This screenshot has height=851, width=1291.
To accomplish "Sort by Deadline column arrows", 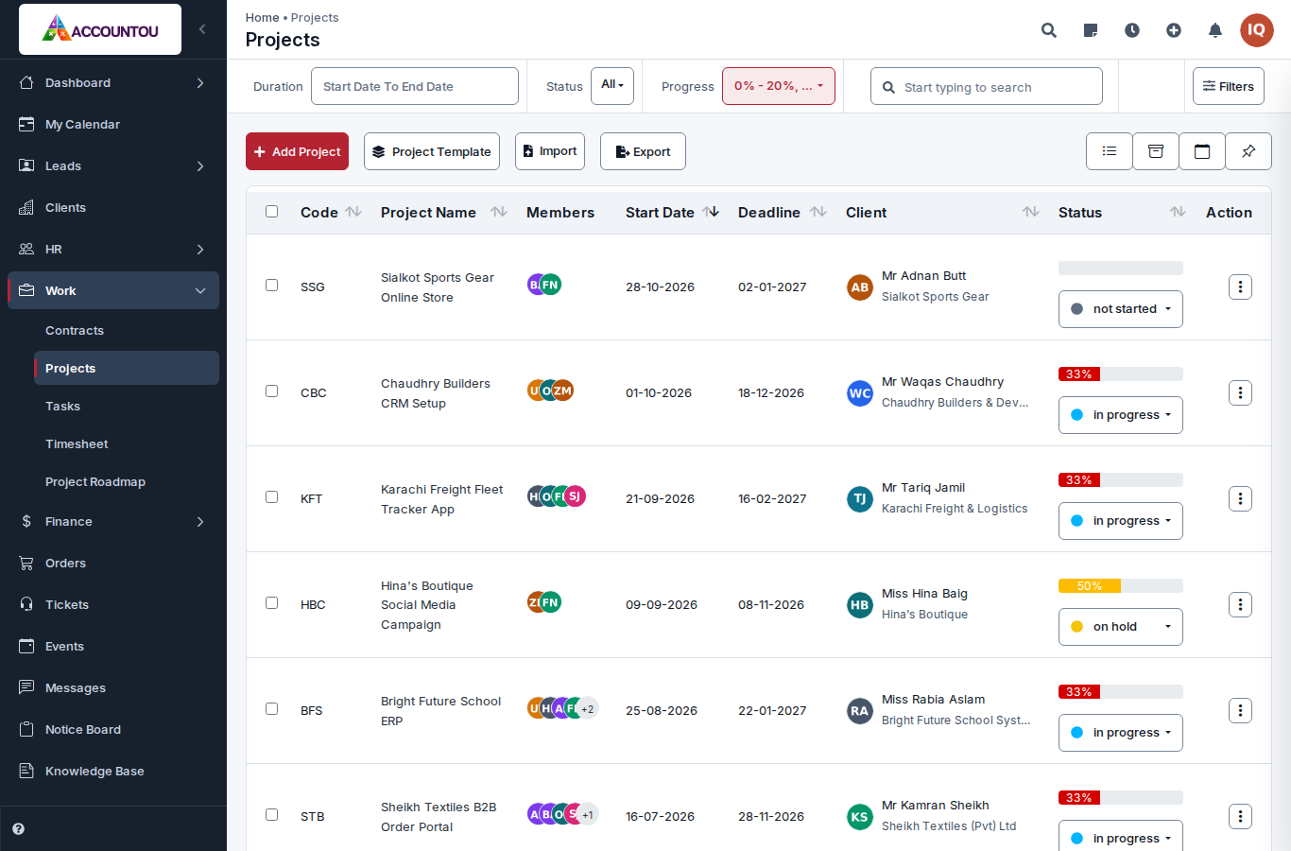I will click(x=818, y=212).
